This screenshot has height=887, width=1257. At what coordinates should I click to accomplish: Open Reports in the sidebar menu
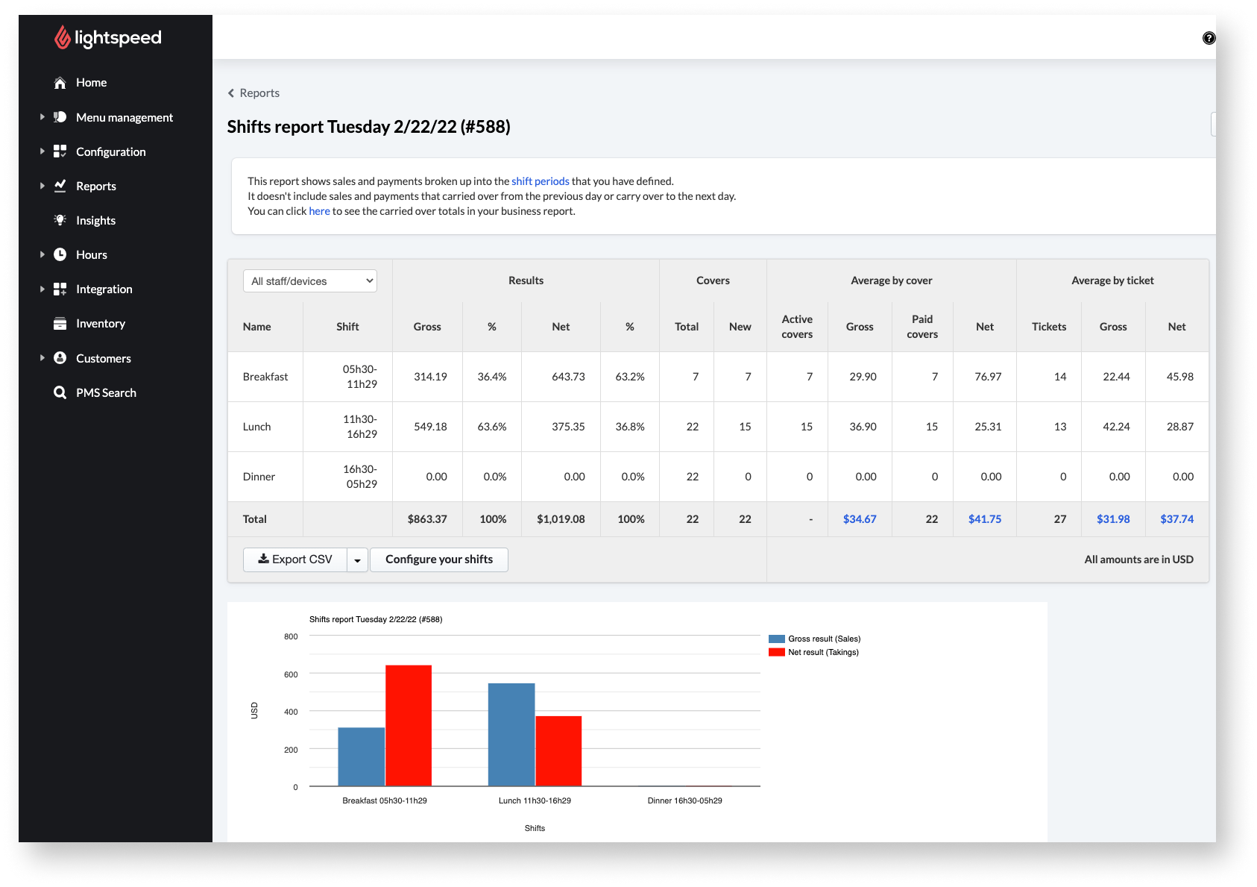click(96, 186)
